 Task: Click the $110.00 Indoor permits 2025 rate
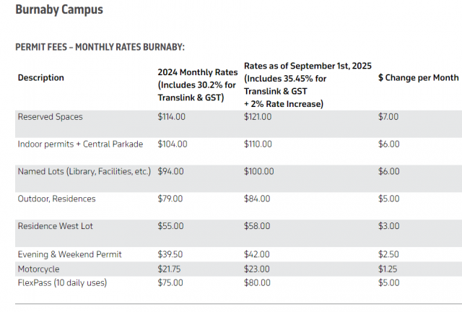(x=258, y=144)
